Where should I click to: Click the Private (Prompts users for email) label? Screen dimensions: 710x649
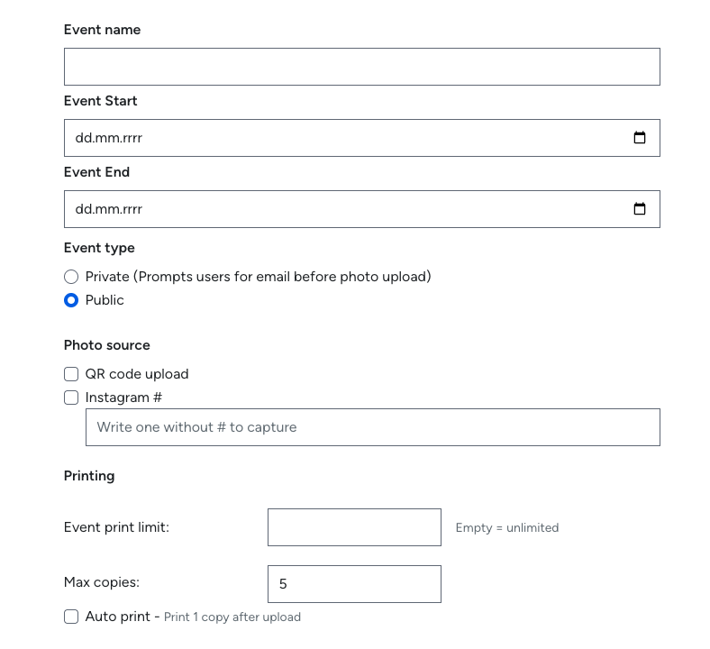tap(258, 277)
